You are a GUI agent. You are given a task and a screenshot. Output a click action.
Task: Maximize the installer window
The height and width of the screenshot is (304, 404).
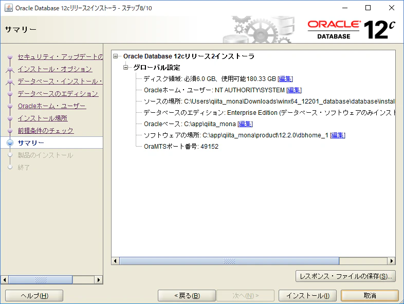pyautogui.click(x=368, y=8)
